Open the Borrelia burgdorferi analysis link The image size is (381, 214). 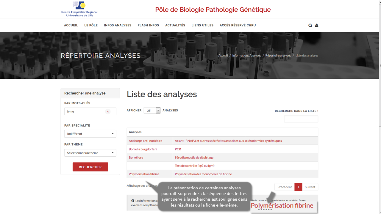click(143, 149)
